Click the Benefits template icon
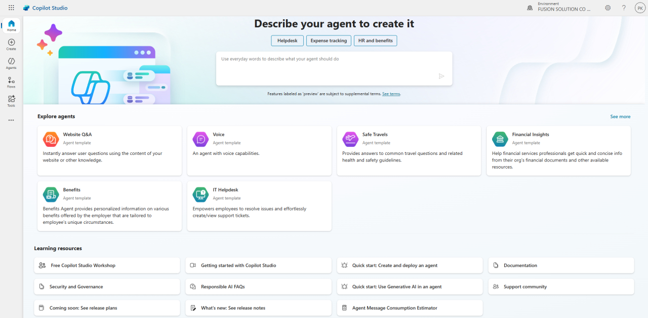Screen dimensions: 648x318 (51, 194)
